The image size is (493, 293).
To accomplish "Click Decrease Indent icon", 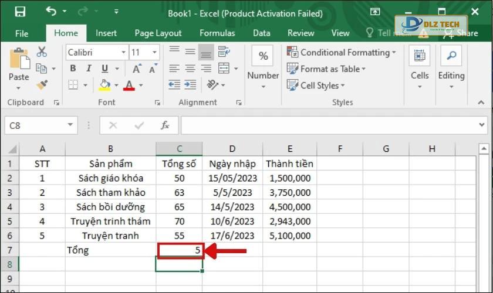I will [x=174, y=85].
